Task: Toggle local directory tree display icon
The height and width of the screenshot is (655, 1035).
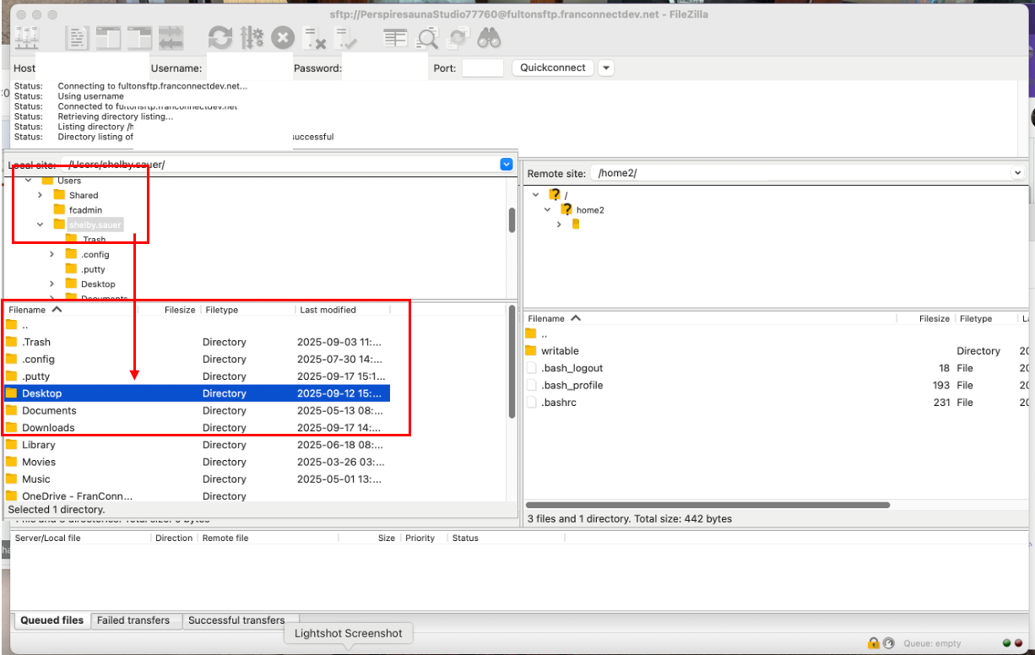Action: click(108, 38)
